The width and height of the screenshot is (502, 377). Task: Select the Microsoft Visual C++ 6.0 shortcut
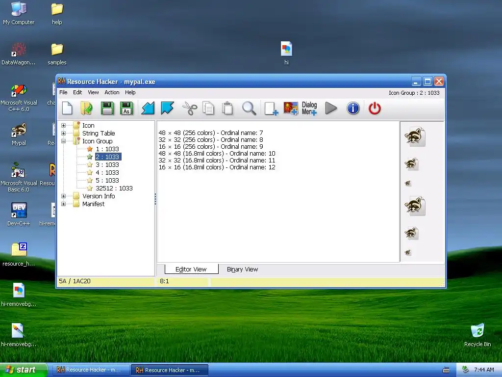[x=19, y=98]
